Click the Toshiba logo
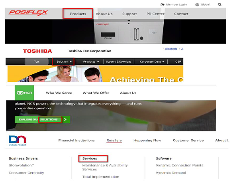239x184 pixels. click(x=37, y=51)
